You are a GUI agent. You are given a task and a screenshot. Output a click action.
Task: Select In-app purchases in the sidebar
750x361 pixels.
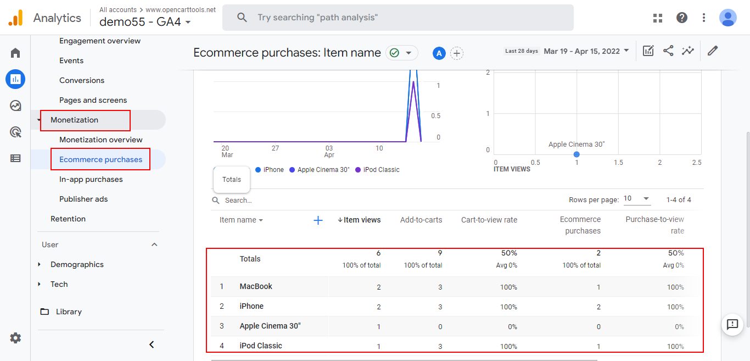(x=91, y=179)
